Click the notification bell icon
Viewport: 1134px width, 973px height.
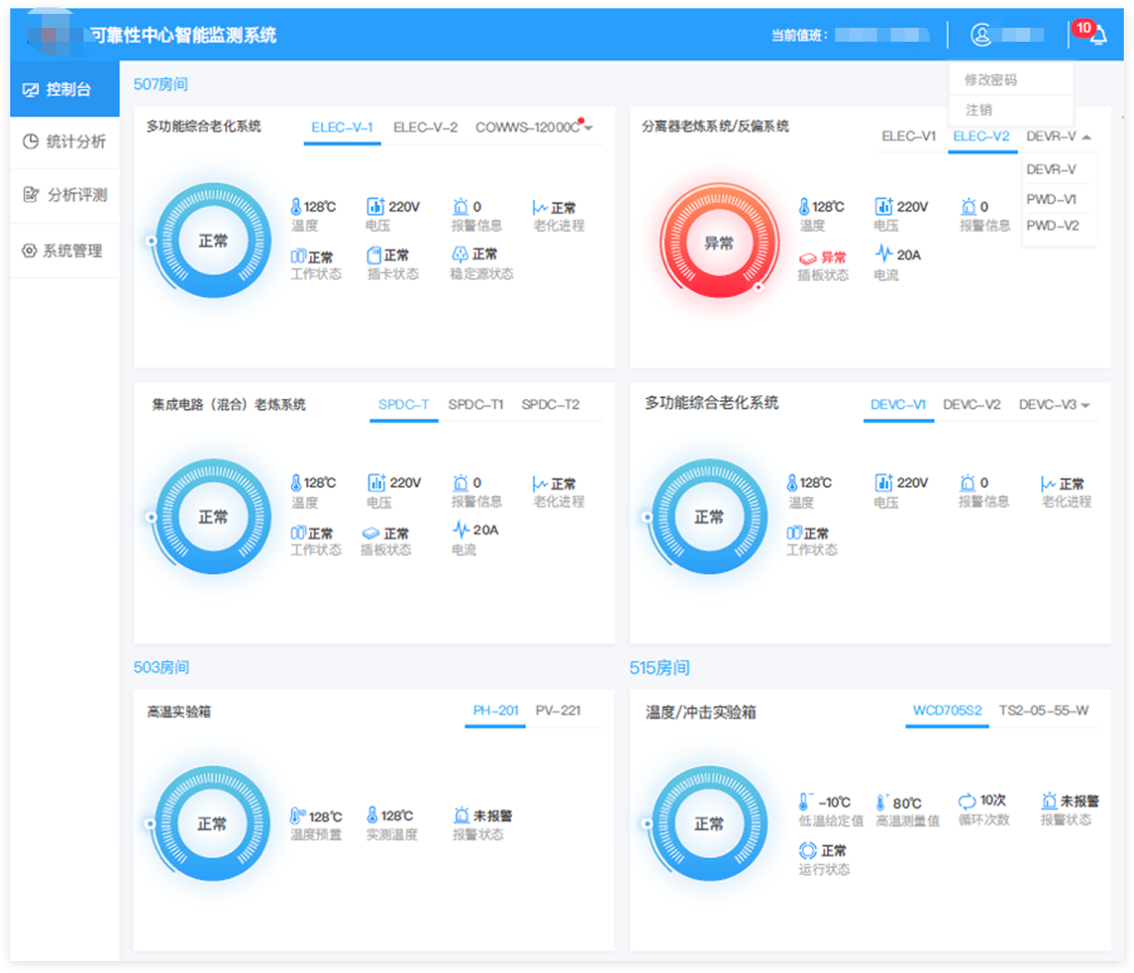(1099, 36)
